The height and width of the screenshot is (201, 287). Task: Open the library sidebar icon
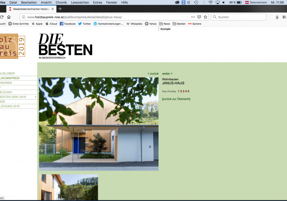click(284, 17)
